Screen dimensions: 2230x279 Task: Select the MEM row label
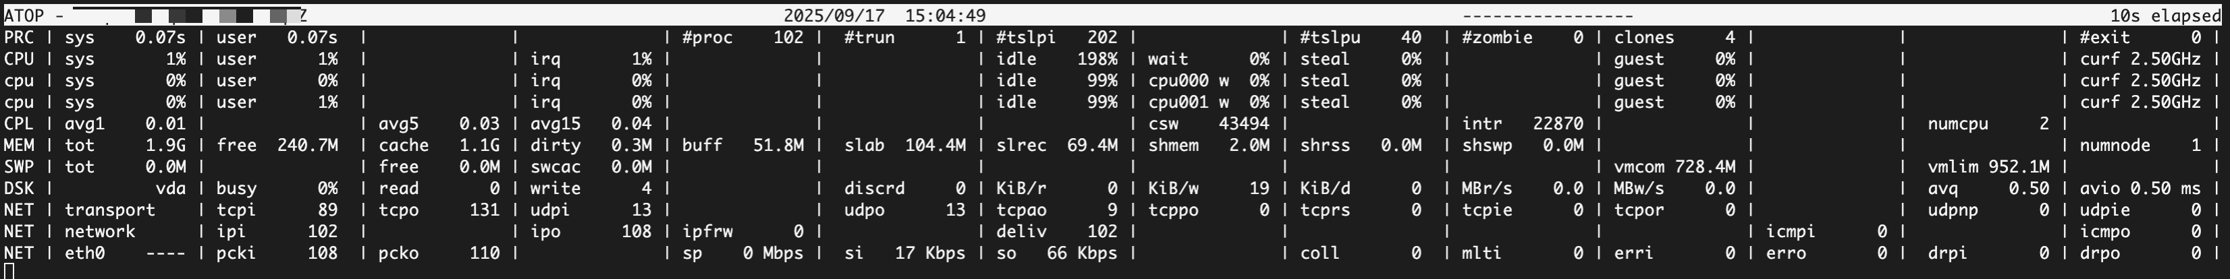(x=19, y=145)
